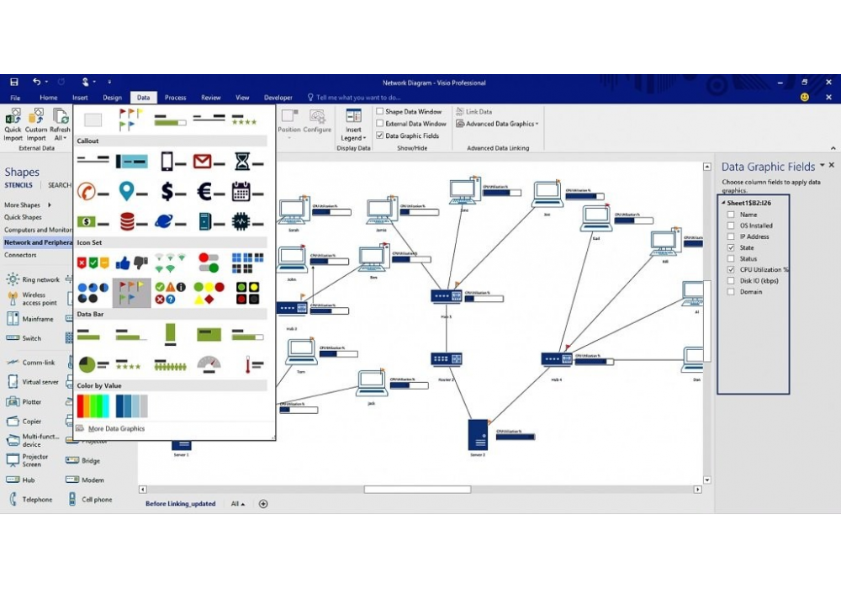Image resolution: width=841 pixels, height=589 pixels.
Task: Select the star rating data bar
Action: pyautogui.click(x=129, y=365)
